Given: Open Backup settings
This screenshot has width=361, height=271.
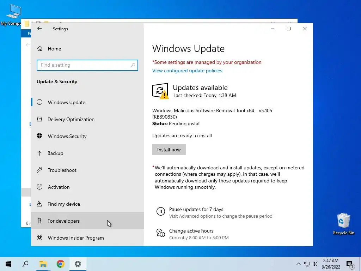Looking at the screenshot, I should 87,153.
